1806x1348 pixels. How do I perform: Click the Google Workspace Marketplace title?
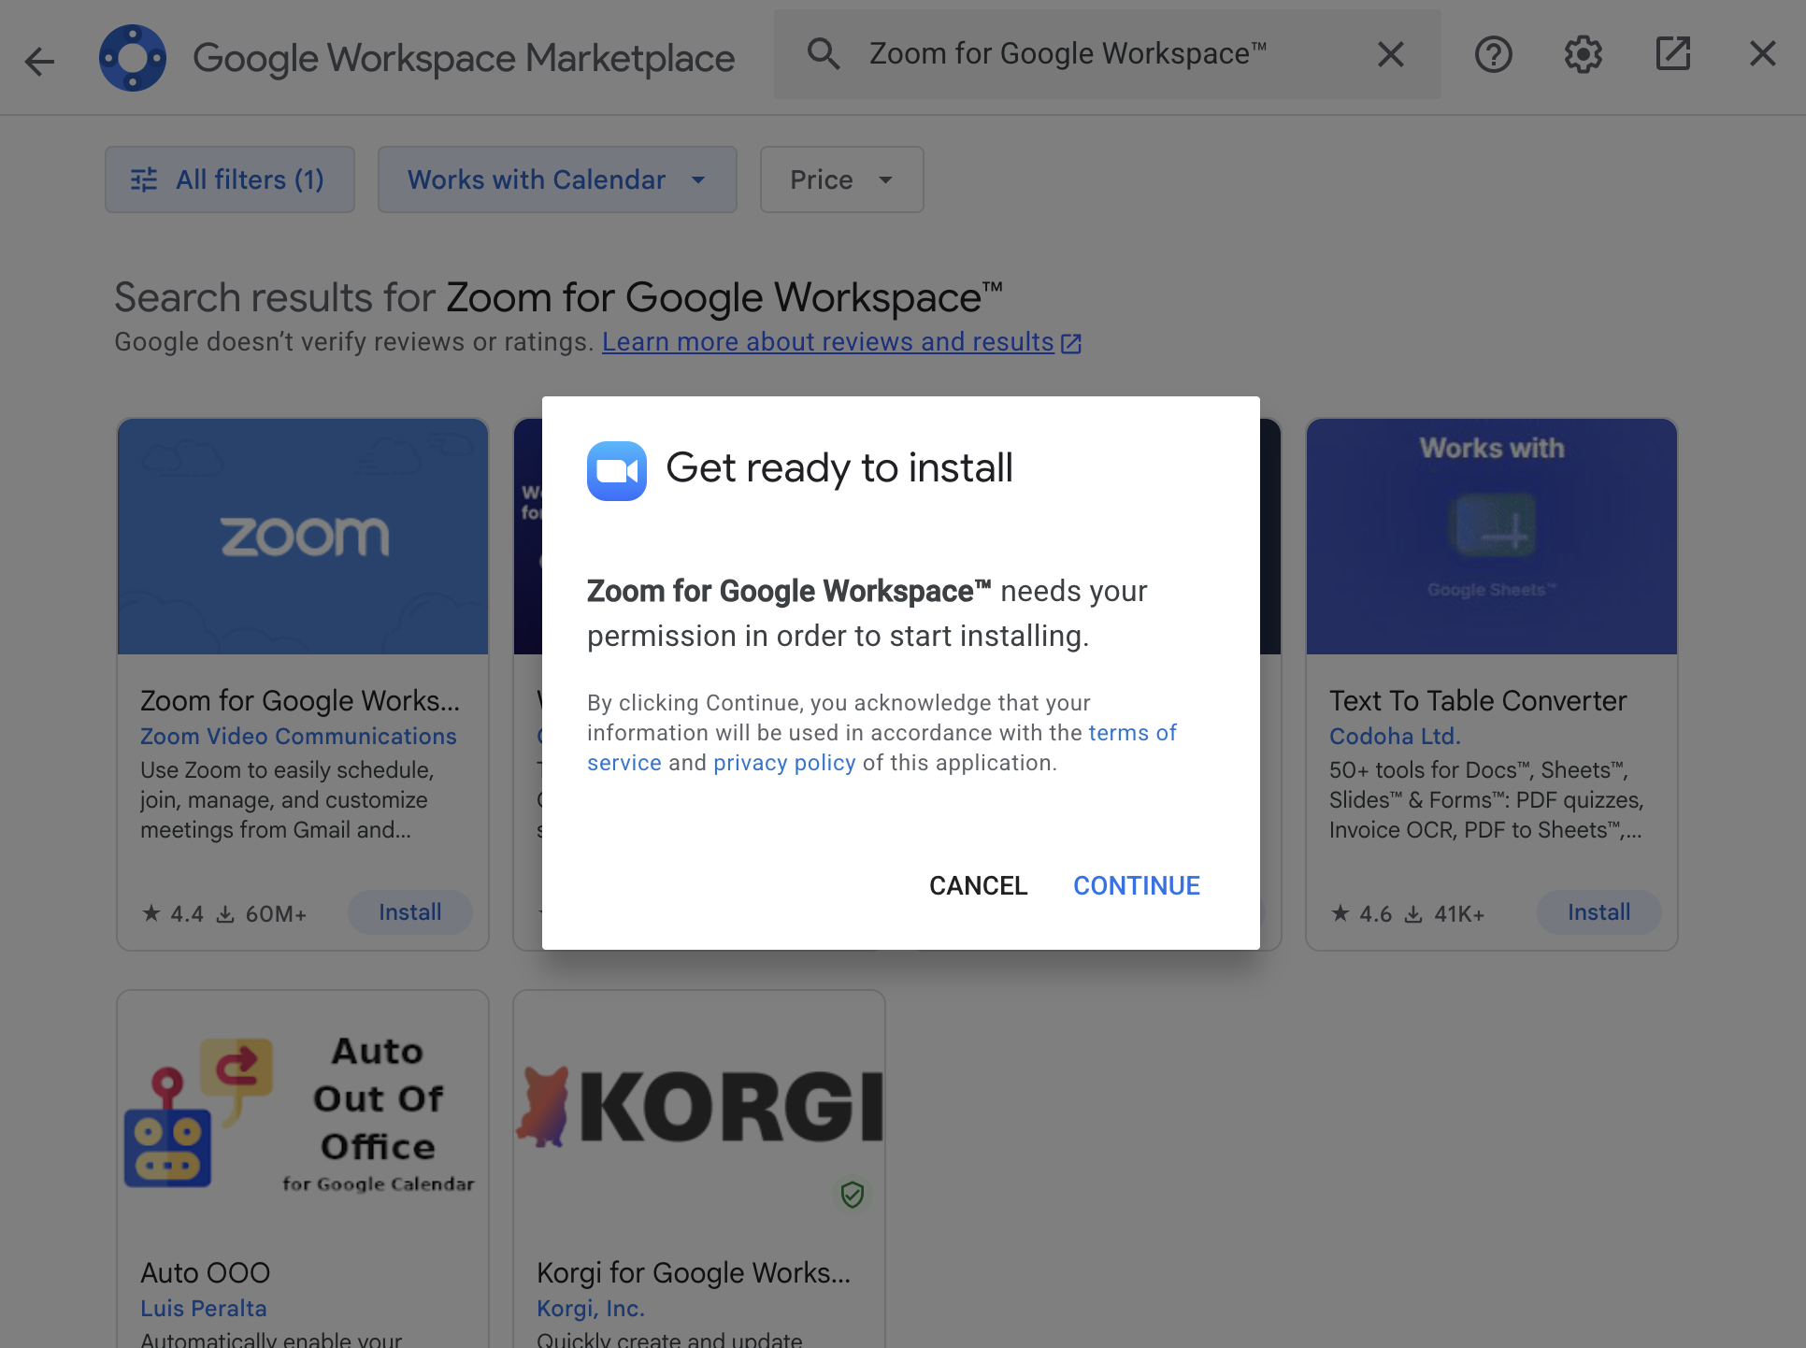point(464,58)
